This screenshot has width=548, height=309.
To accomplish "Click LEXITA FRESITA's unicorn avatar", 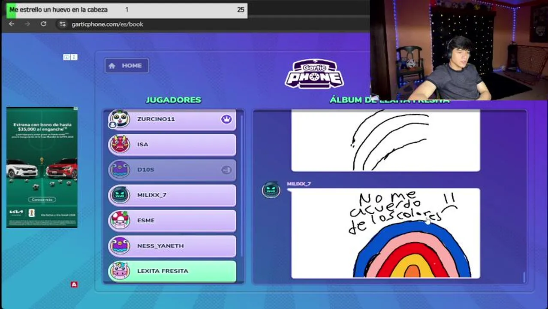I will coord(120,271).
